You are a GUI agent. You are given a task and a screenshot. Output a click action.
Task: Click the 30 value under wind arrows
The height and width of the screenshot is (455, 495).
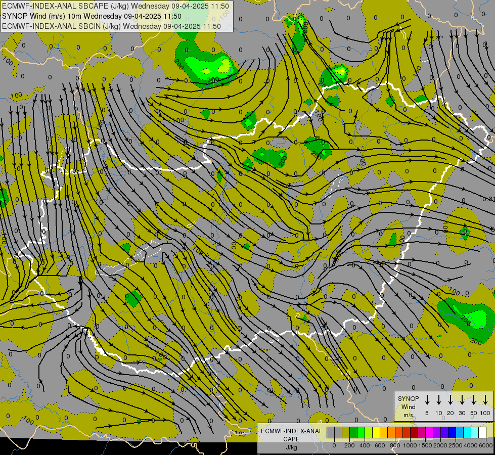462,413
